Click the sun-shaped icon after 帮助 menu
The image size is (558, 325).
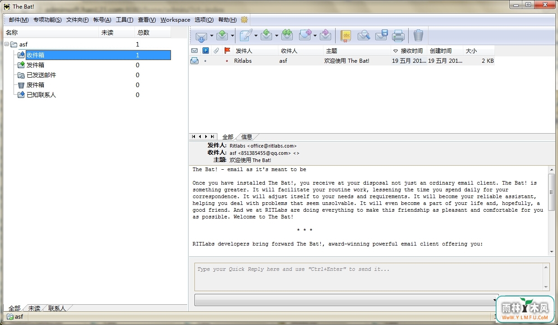244,20
